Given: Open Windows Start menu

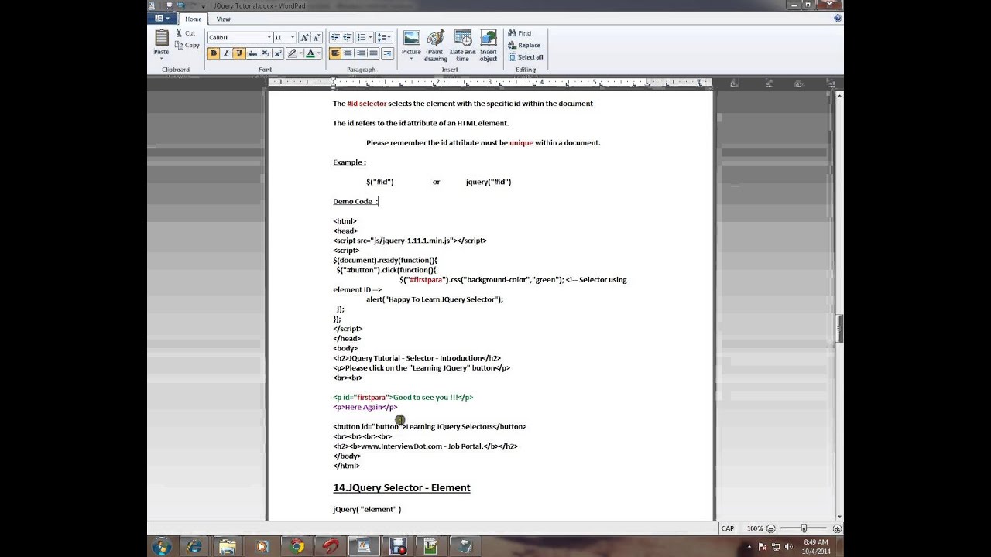Looking at the screenshot, I should pyautogui.click(x=162, y=546).
